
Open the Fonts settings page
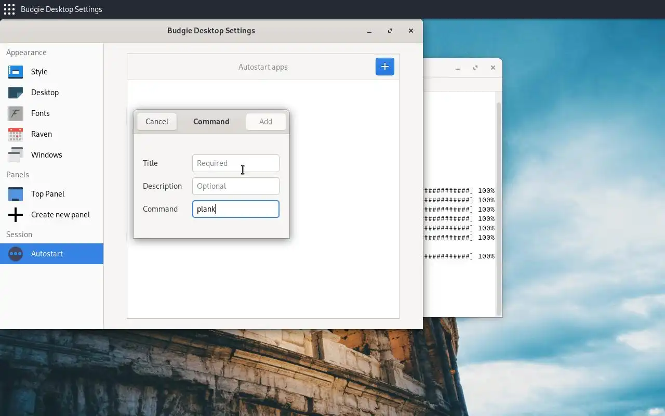click(51, 113)
